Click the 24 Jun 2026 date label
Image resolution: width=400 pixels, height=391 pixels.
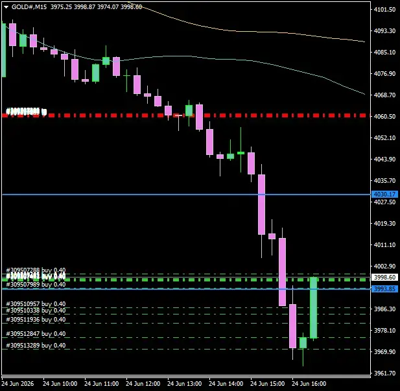[18, 384]
